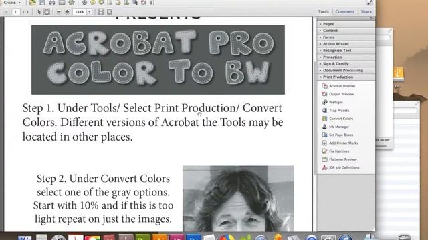Click the Trash icon in the Dock
428x240 pixels.
pos(404,237)
